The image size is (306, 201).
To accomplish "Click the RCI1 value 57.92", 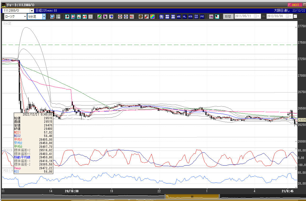I will [48, 133].
